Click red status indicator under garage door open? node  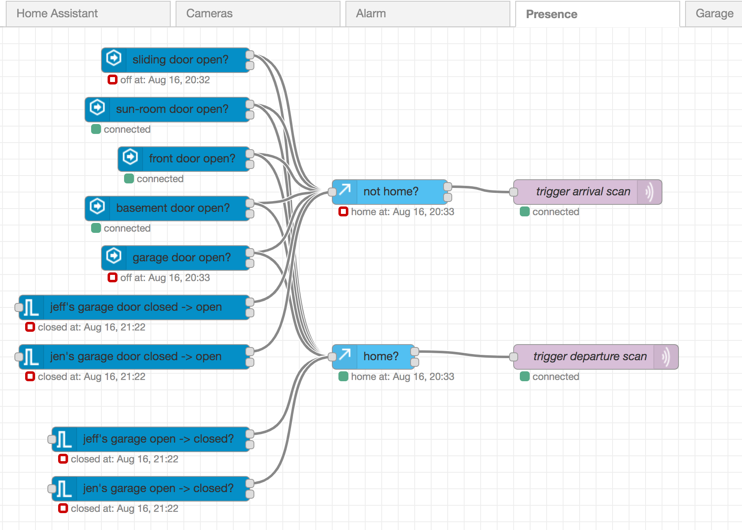coord(113,277)
